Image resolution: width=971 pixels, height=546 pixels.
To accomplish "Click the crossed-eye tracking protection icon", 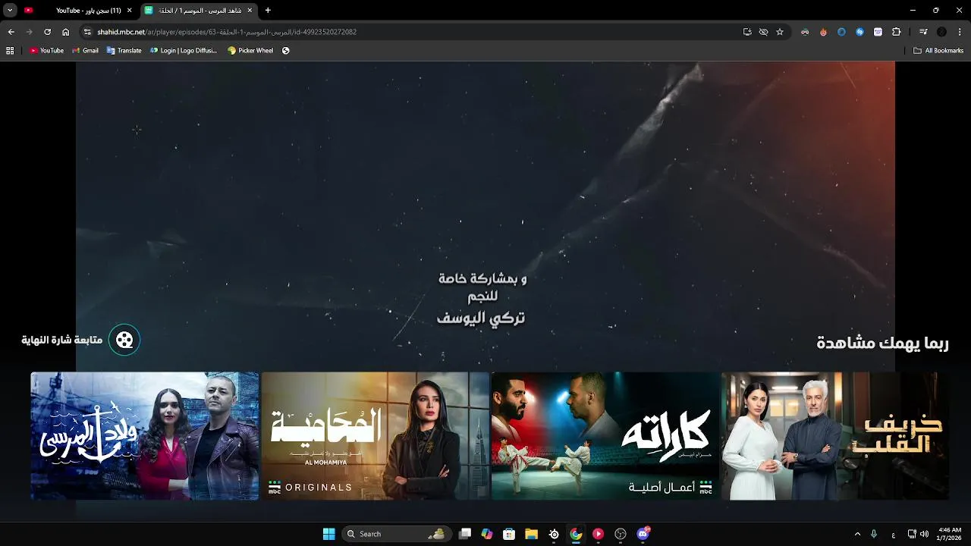I will 763,32.
